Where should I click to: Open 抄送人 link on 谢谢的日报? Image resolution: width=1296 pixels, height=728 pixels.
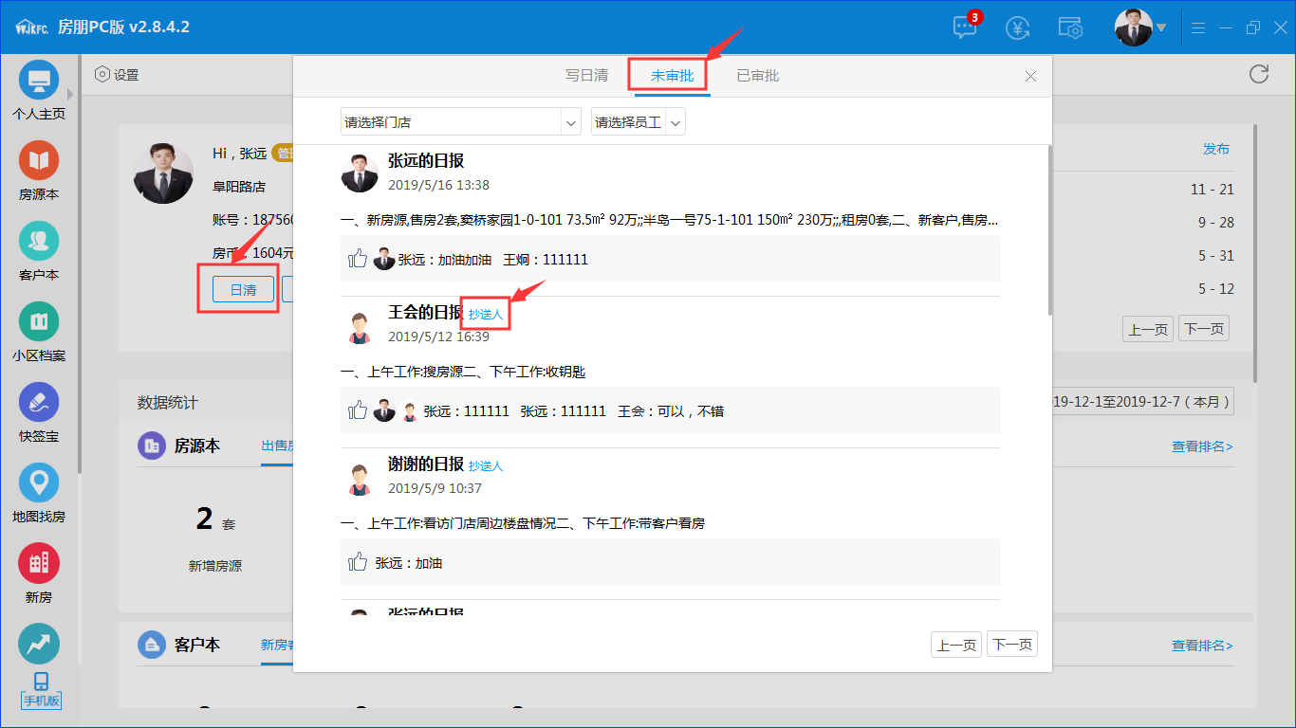click(x=486, y=465)
